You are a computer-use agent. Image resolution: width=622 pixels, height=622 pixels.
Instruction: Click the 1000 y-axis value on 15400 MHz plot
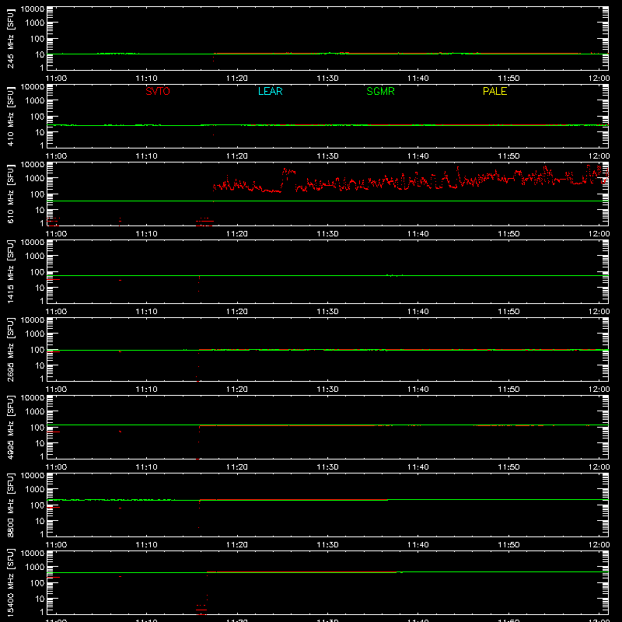(35, 568)
